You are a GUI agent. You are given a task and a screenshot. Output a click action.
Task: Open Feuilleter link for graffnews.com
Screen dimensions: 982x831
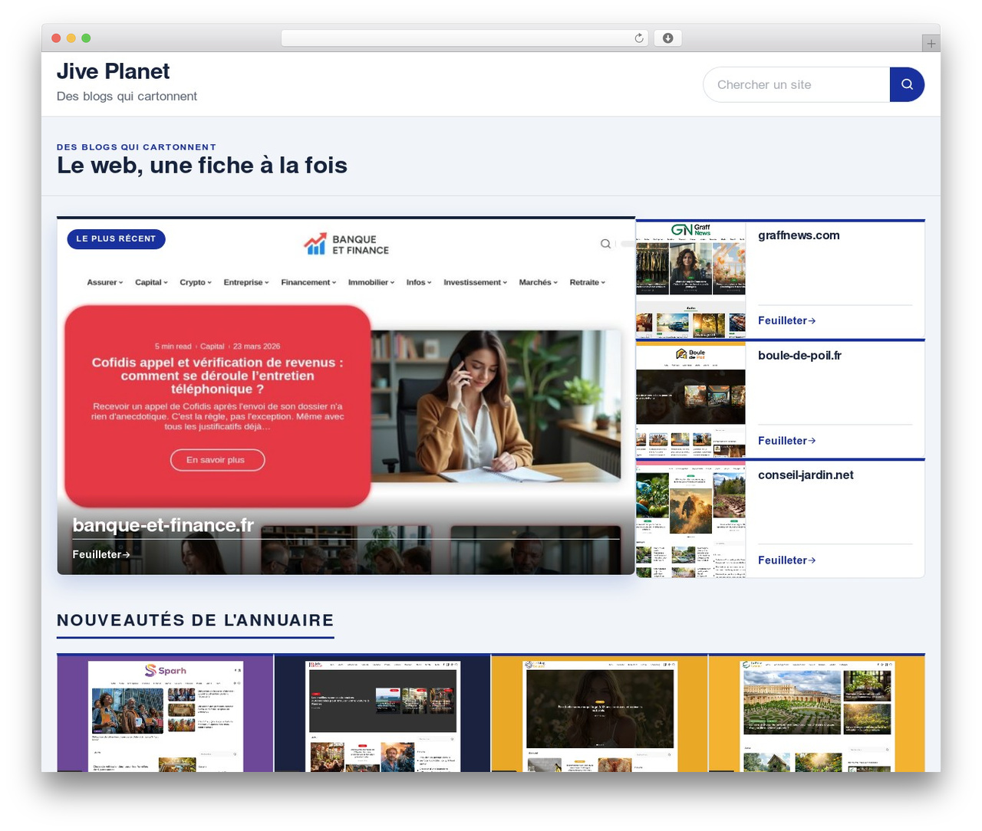[786, 320]
